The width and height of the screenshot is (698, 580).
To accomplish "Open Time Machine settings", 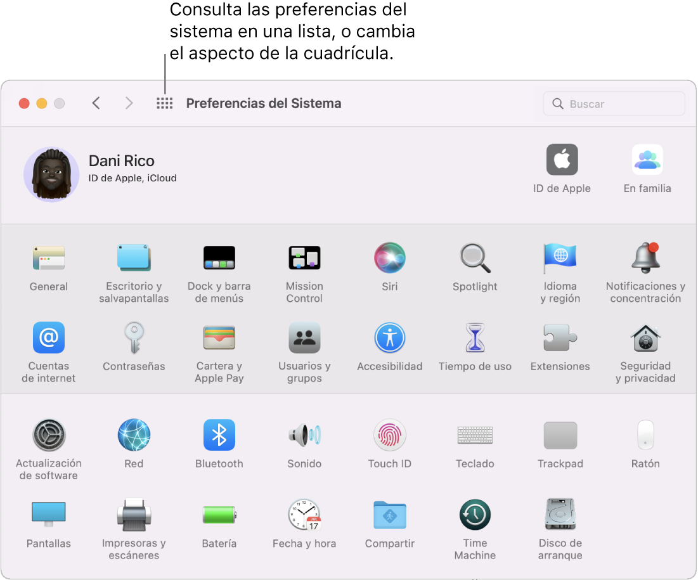I will pyautogui.click(x=475, y=514).
